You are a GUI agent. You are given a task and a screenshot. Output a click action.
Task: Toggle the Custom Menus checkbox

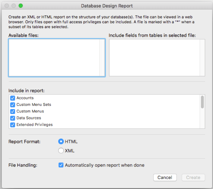[x=13, y=111]
